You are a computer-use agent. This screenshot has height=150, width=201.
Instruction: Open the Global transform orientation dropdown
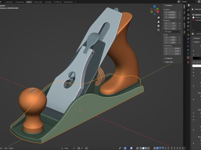tap(66, 148)
